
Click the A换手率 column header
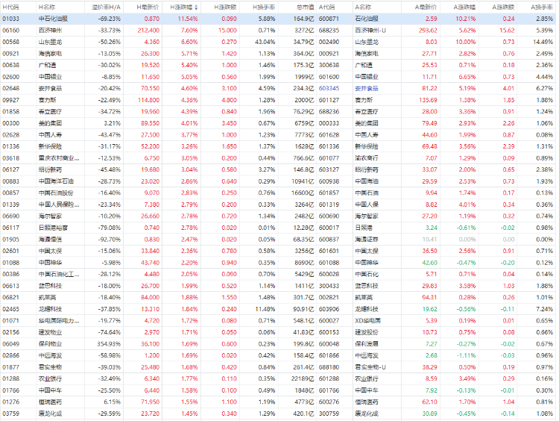[x=541, y=5]
